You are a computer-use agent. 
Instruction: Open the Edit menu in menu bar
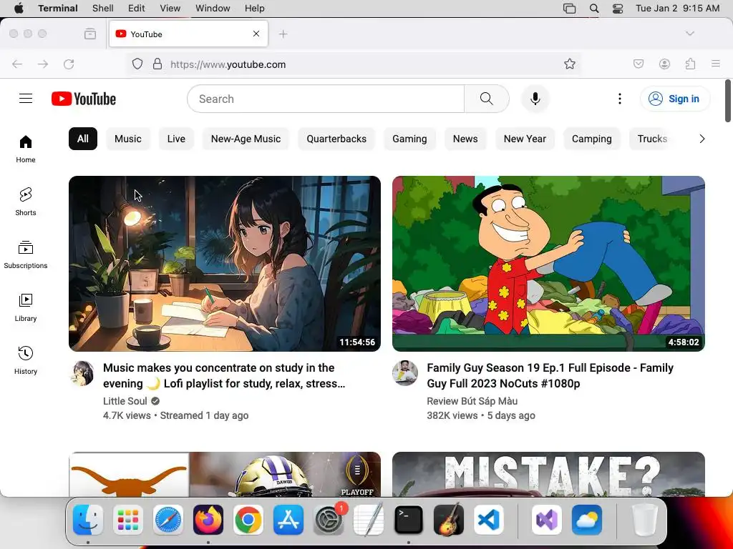pos(137,8)
